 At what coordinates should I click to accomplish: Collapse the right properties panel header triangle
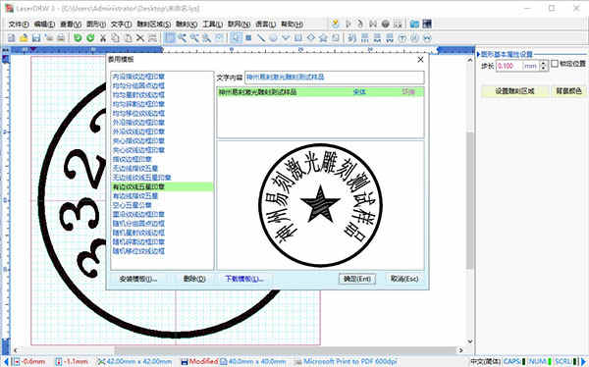(479, 55)
